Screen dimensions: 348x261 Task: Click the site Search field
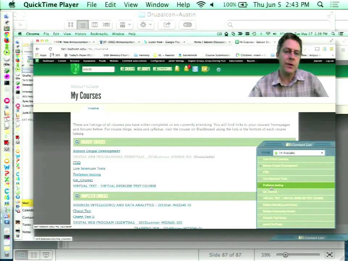(x=98, y=69)
